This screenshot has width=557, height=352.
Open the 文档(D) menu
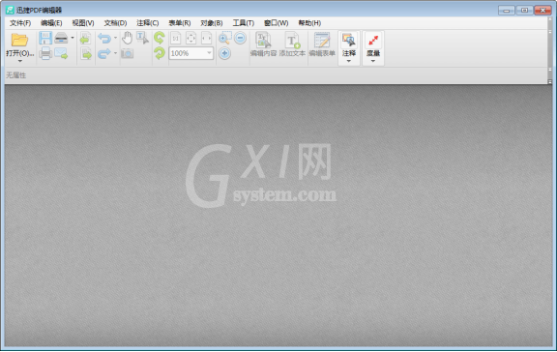[x=115, y=23]
